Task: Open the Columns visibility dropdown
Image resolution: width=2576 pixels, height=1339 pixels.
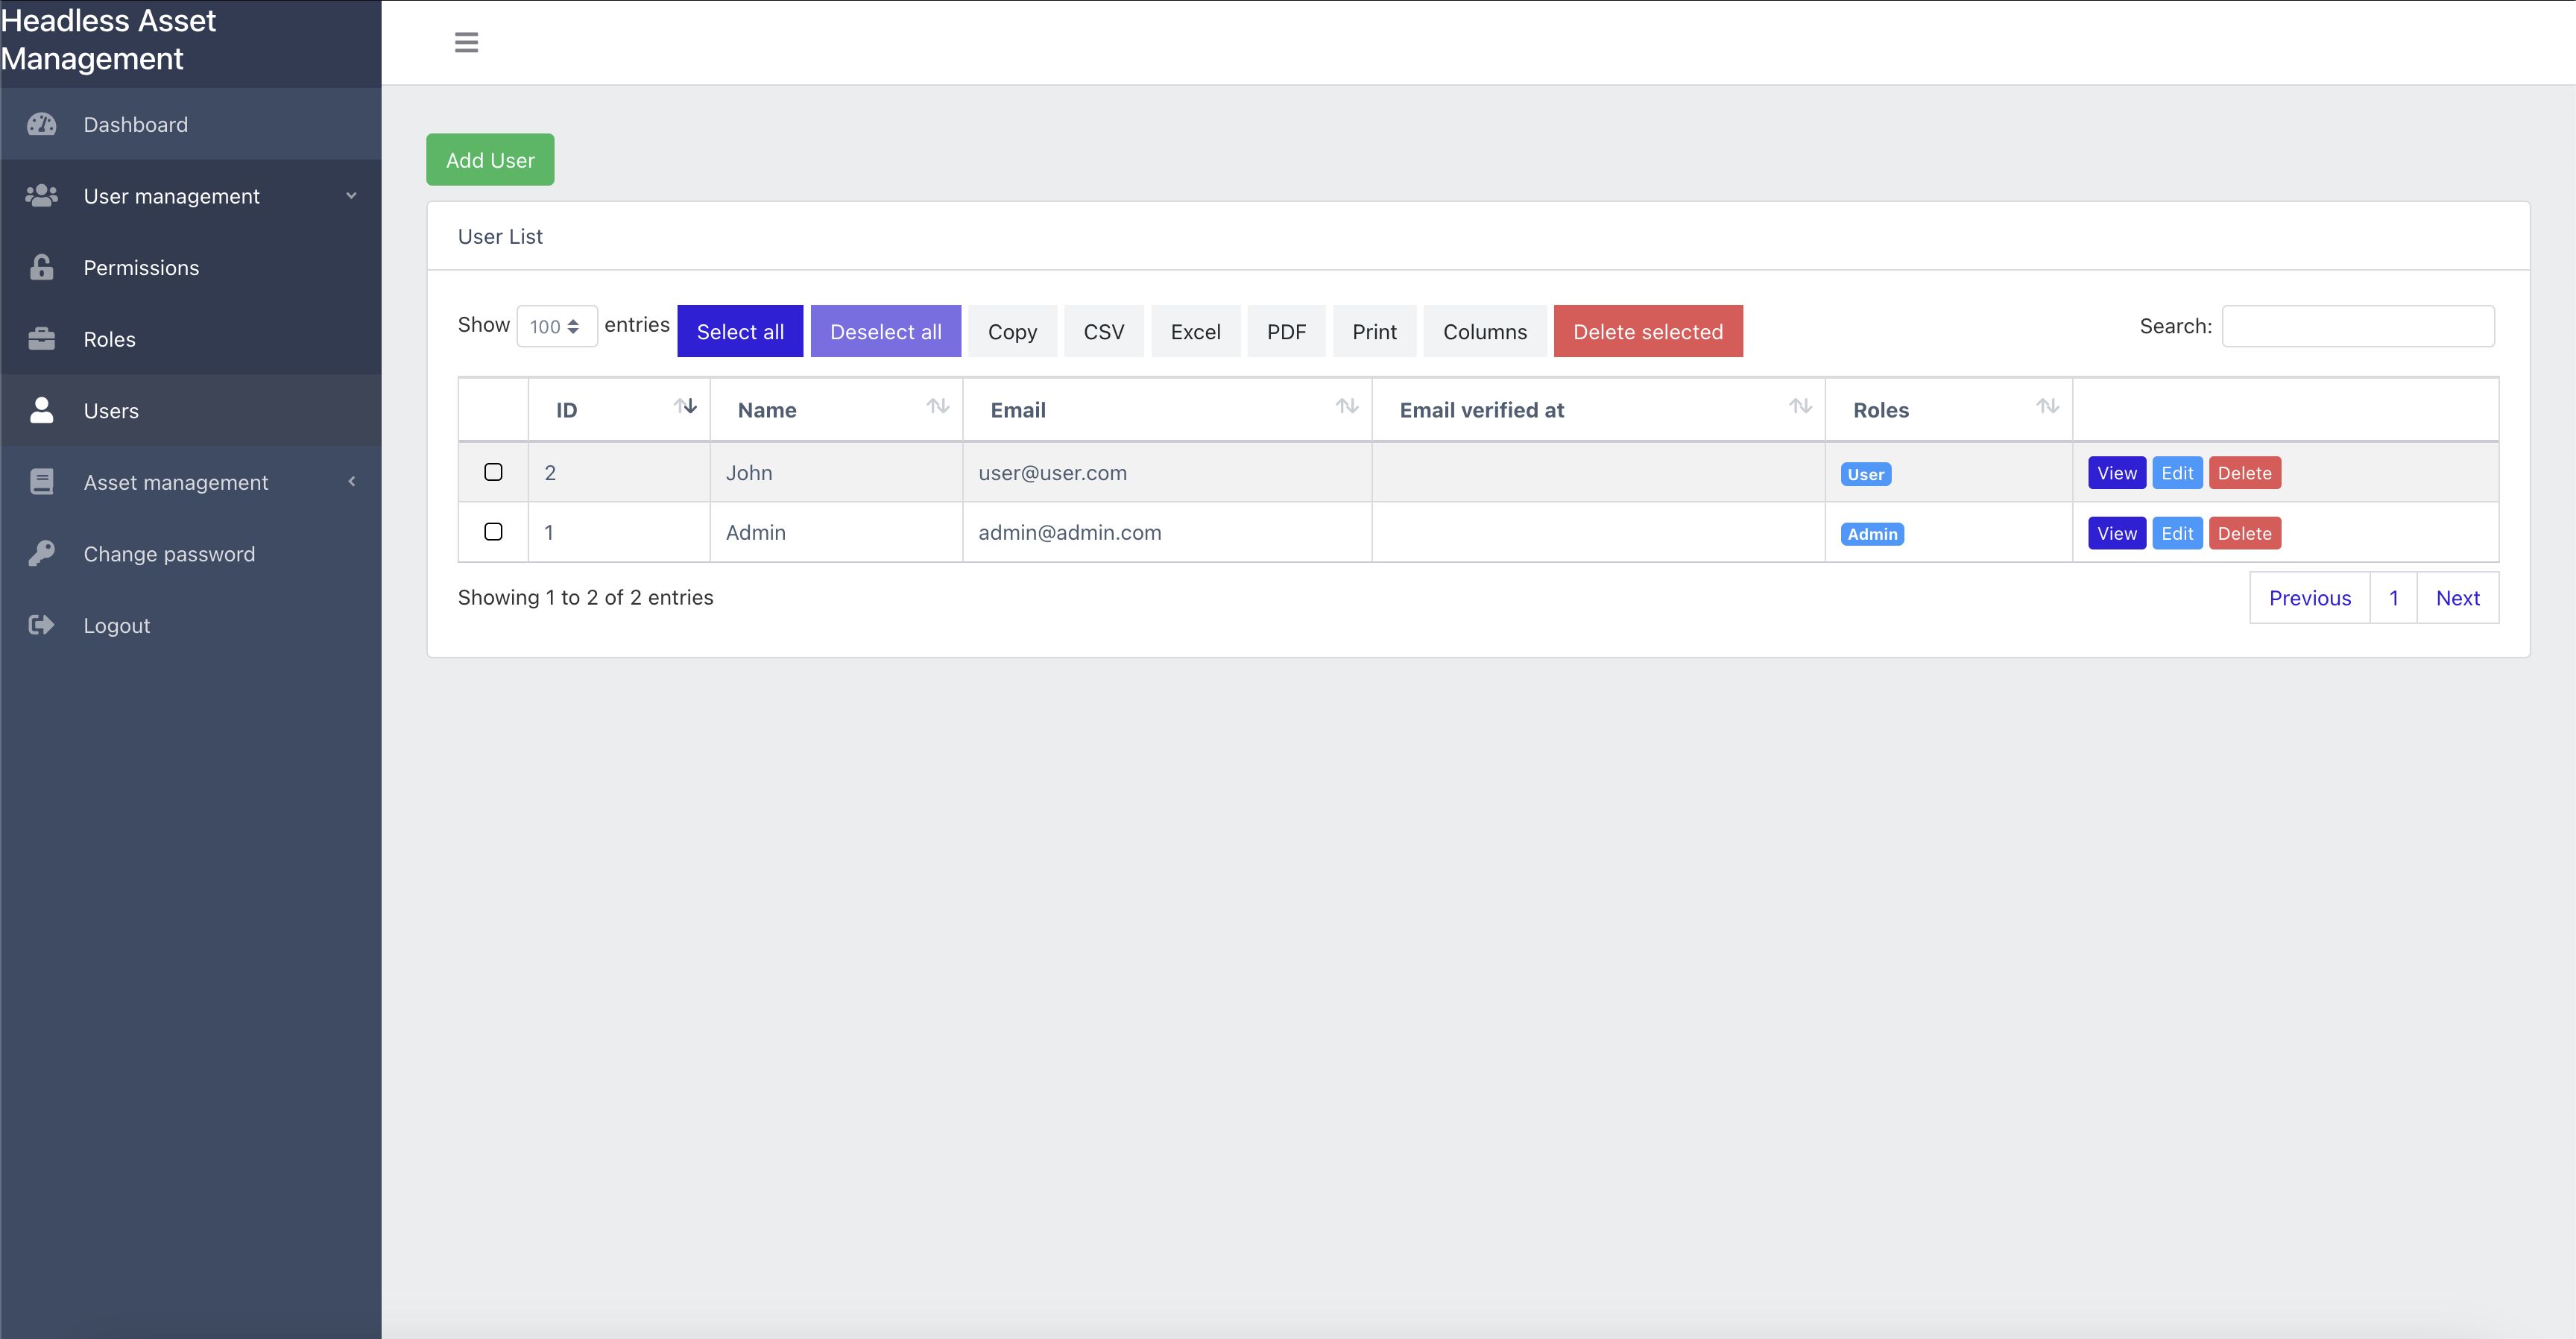Action: click(x=1484, y=331)
